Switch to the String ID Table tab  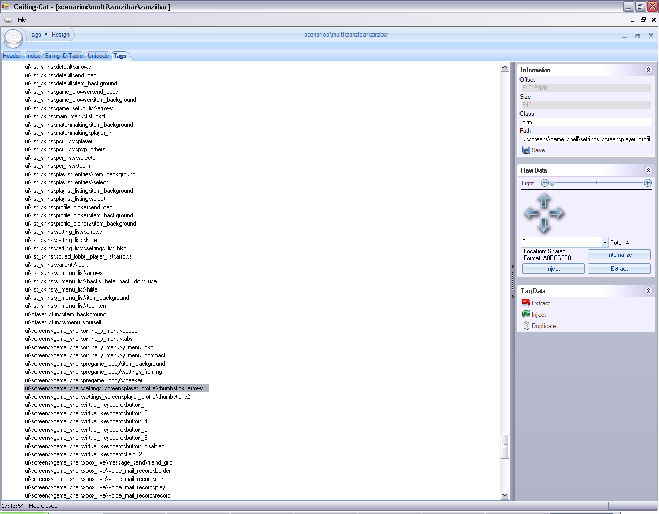click(x=64, y=56)
